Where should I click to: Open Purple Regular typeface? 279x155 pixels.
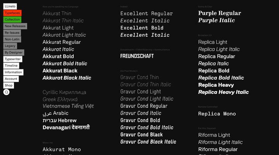pos(219,13)
